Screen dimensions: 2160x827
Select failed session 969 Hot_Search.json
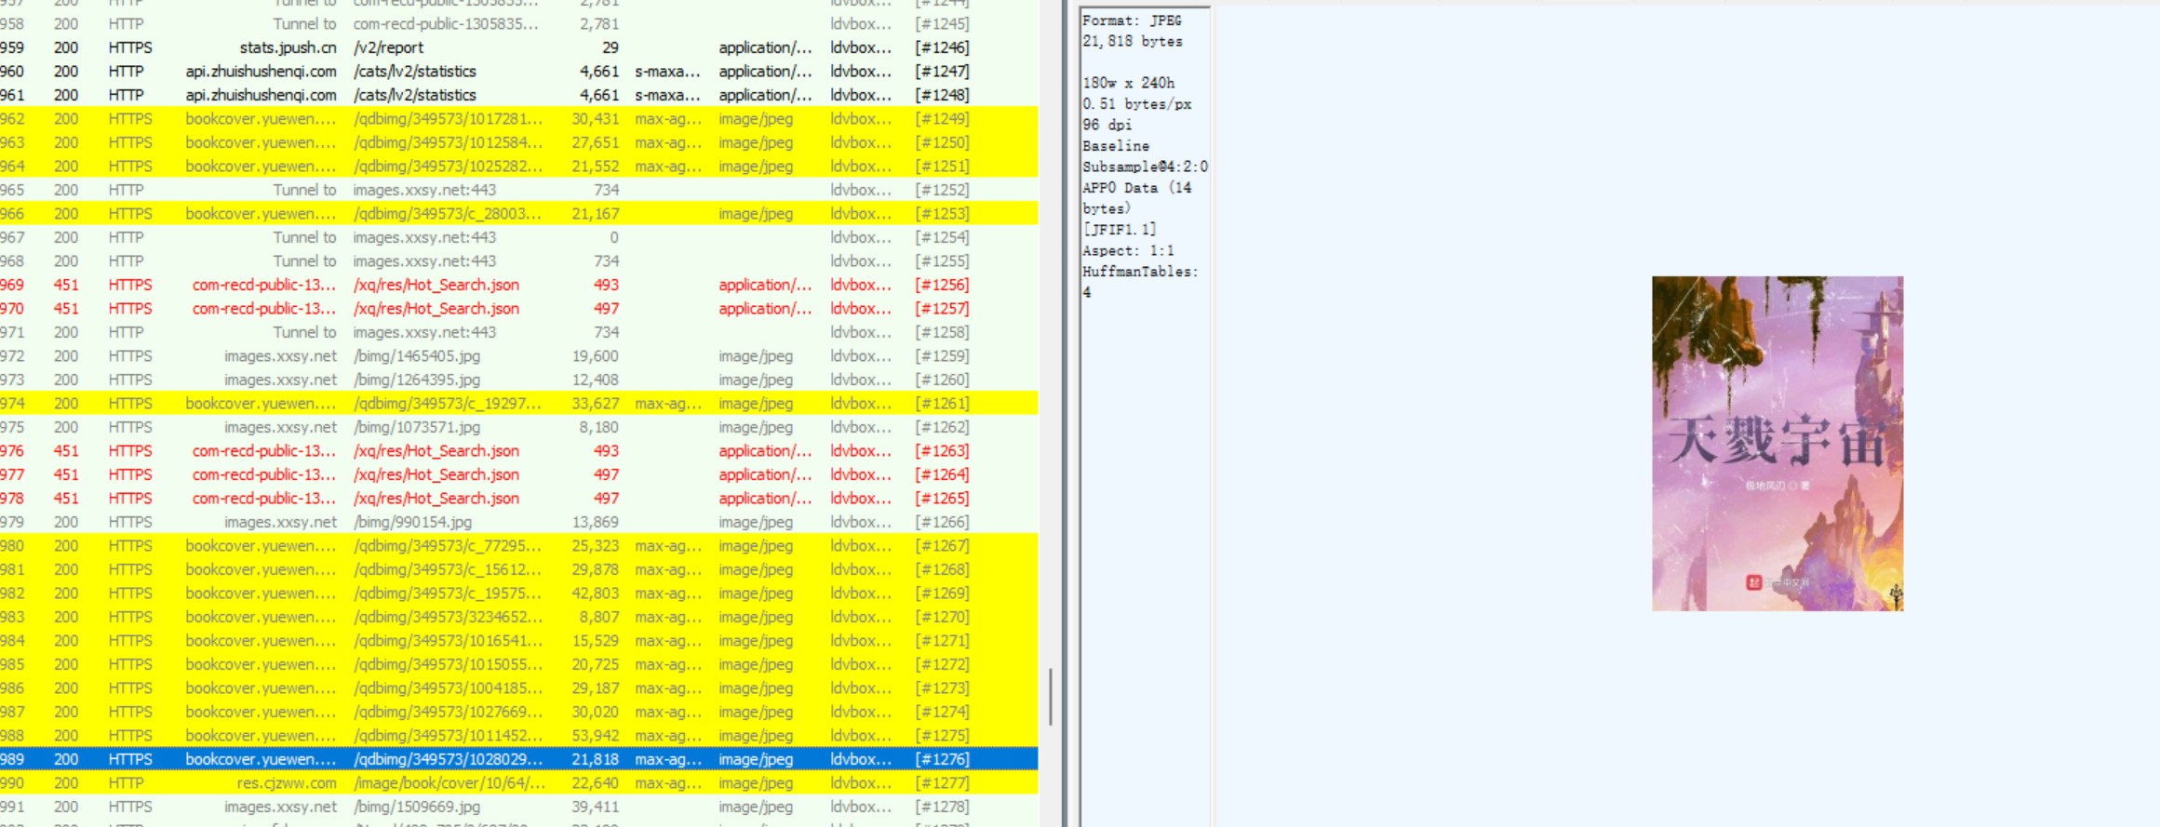519,285
